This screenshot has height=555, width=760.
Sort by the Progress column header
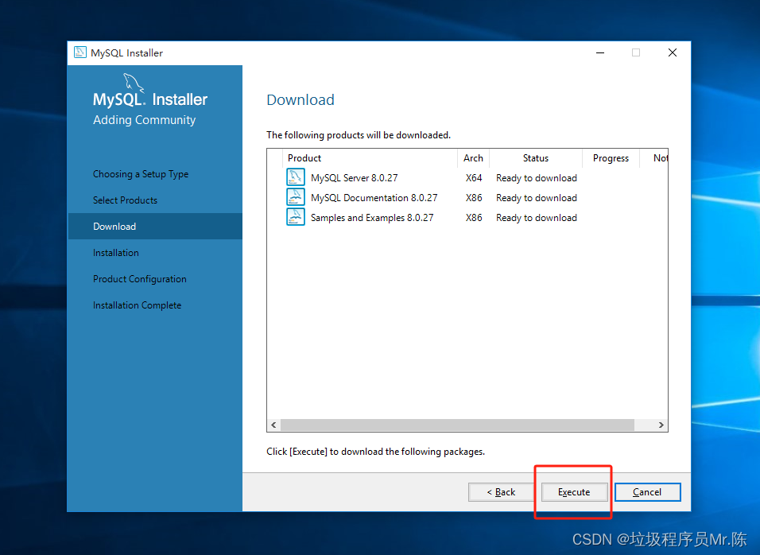coord(611,158)
